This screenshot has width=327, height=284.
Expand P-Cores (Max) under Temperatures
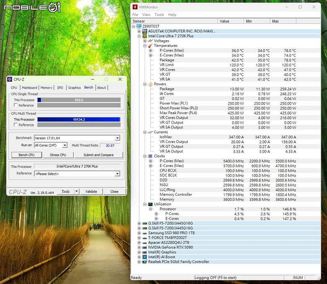[x=151, y=50]
